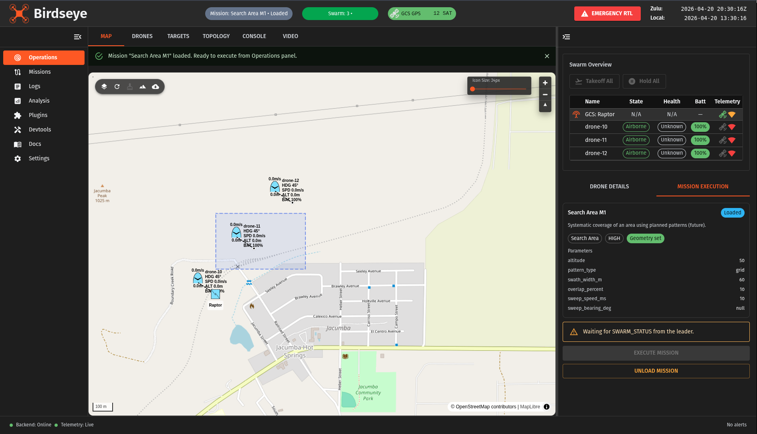This screenshot has height=434, width=757.
Task: Switch to the VIDEO tab
Action: coord(291,36)
